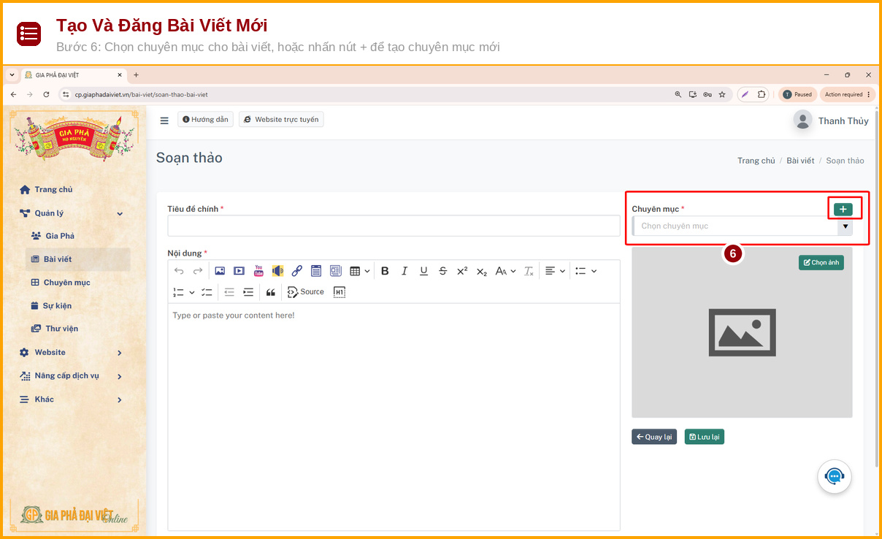Expand Nâng cấp dịch vụ section

coord(72,376)
